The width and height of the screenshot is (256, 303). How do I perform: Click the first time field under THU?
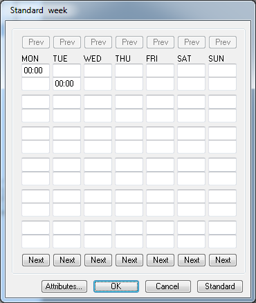click(x=129, y=71)
